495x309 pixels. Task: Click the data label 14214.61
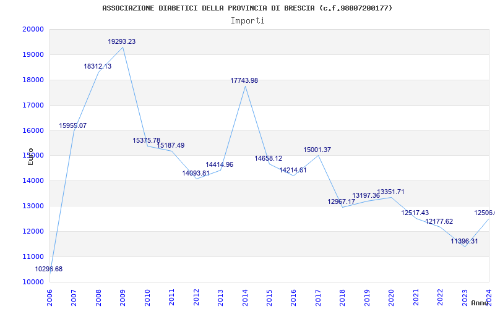pyautogui.click(x=293, y=170)
